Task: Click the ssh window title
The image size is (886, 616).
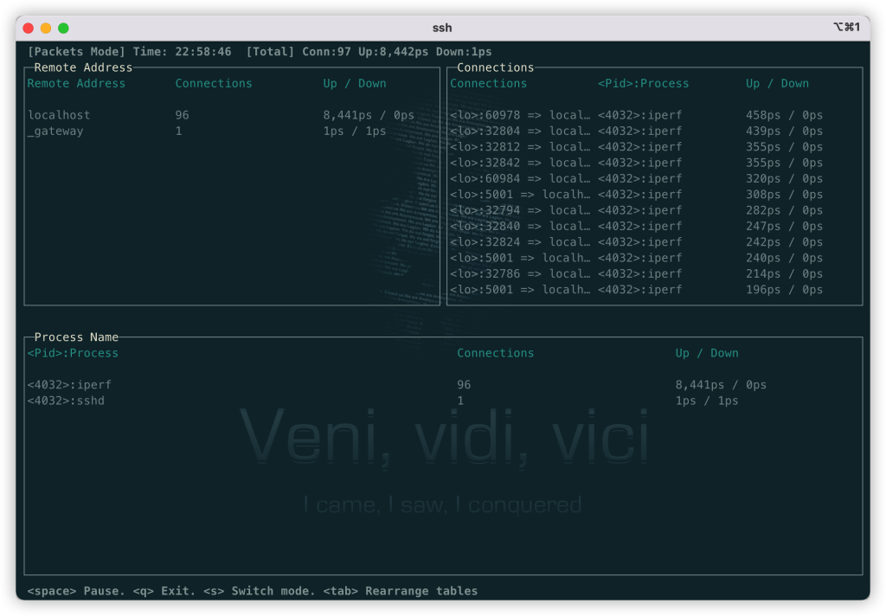Action: click(442, 29)
